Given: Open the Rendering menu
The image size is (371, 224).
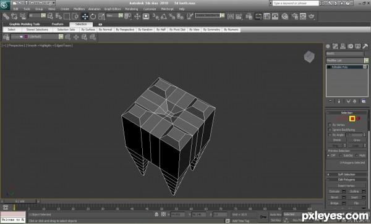Looking at the screenshot, I should pos(132,9).
